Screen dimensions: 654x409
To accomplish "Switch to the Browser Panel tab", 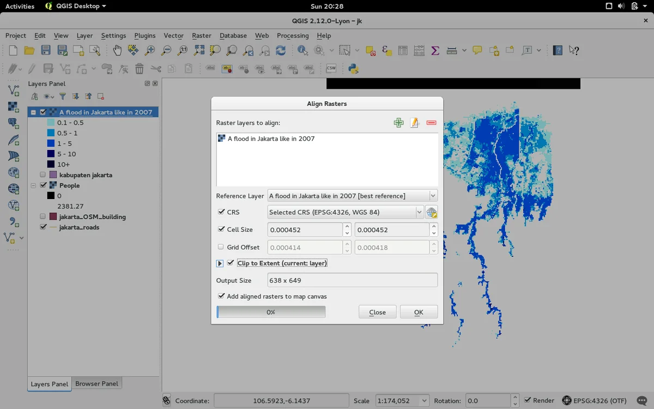I will (96, 383).
